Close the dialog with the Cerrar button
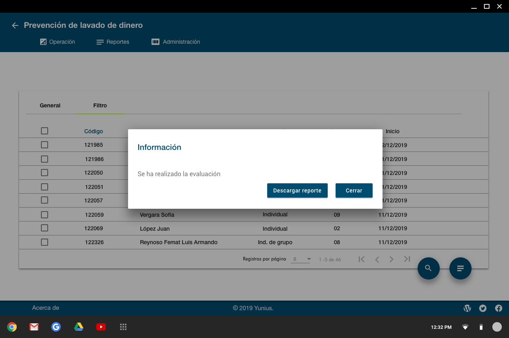509x338 pixels. point(354,190)
